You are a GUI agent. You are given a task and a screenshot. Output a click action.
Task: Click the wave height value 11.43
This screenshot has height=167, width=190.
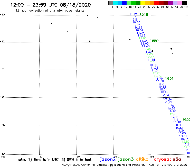click(x=146, y=46)
